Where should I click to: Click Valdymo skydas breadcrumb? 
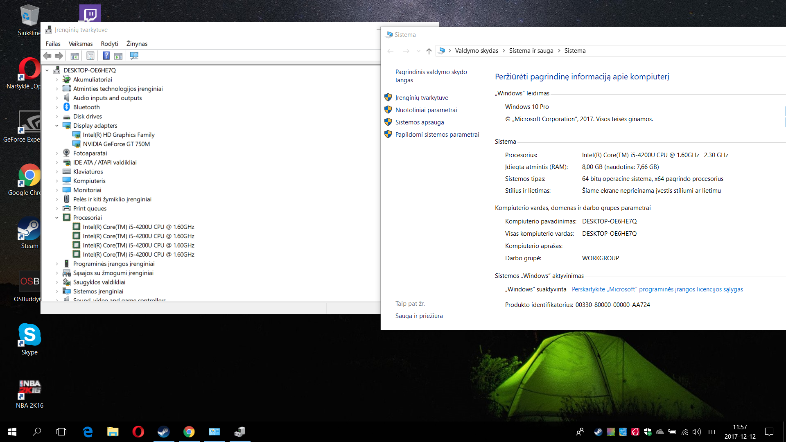click(x=477, y=51)
